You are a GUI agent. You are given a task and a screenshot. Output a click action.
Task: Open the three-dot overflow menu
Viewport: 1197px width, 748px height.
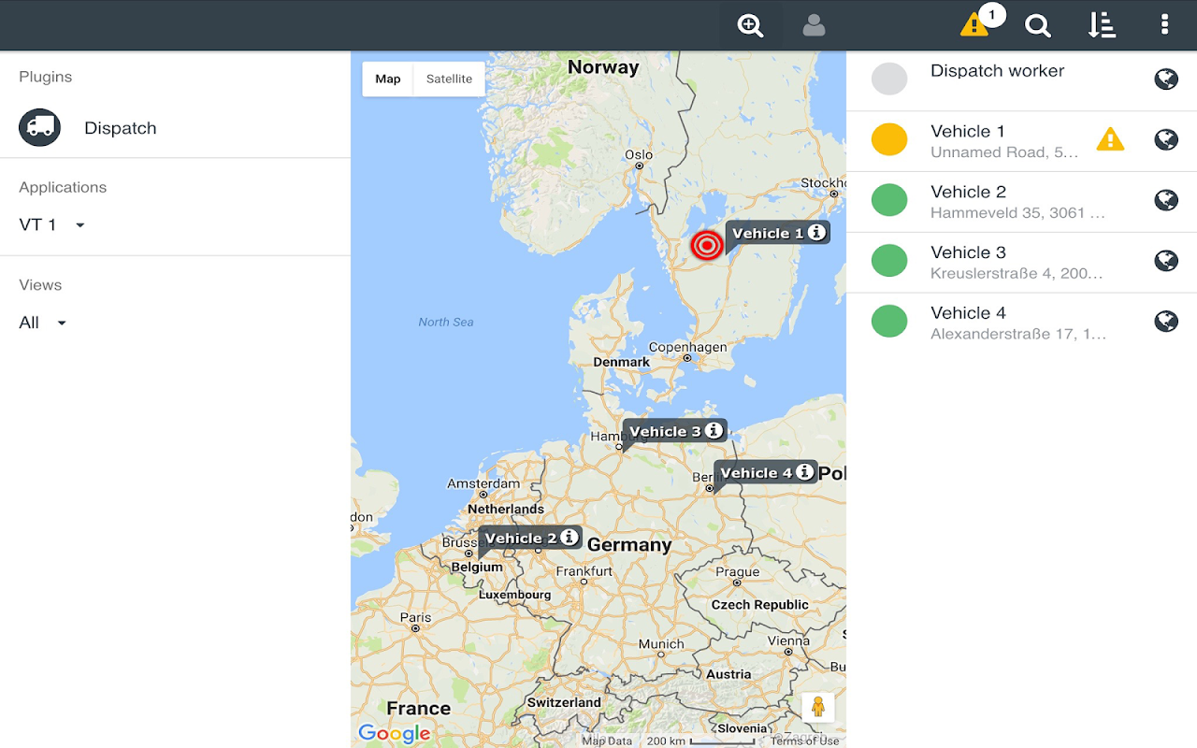point(1164,24)
